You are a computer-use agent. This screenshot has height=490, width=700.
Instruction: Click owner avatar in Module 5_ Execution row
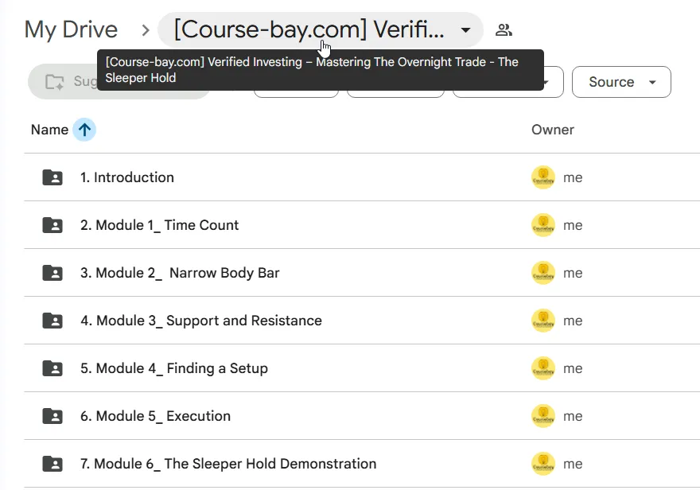(x=543, y=416)
